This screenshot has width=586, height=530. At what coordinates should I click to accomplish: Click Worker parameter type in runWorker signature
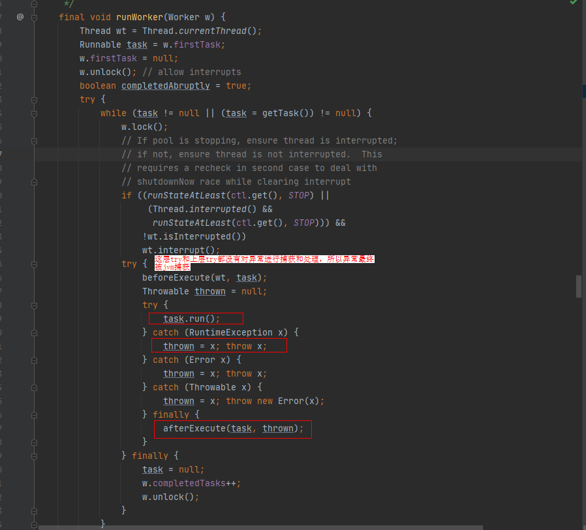(x=184, y=17)
